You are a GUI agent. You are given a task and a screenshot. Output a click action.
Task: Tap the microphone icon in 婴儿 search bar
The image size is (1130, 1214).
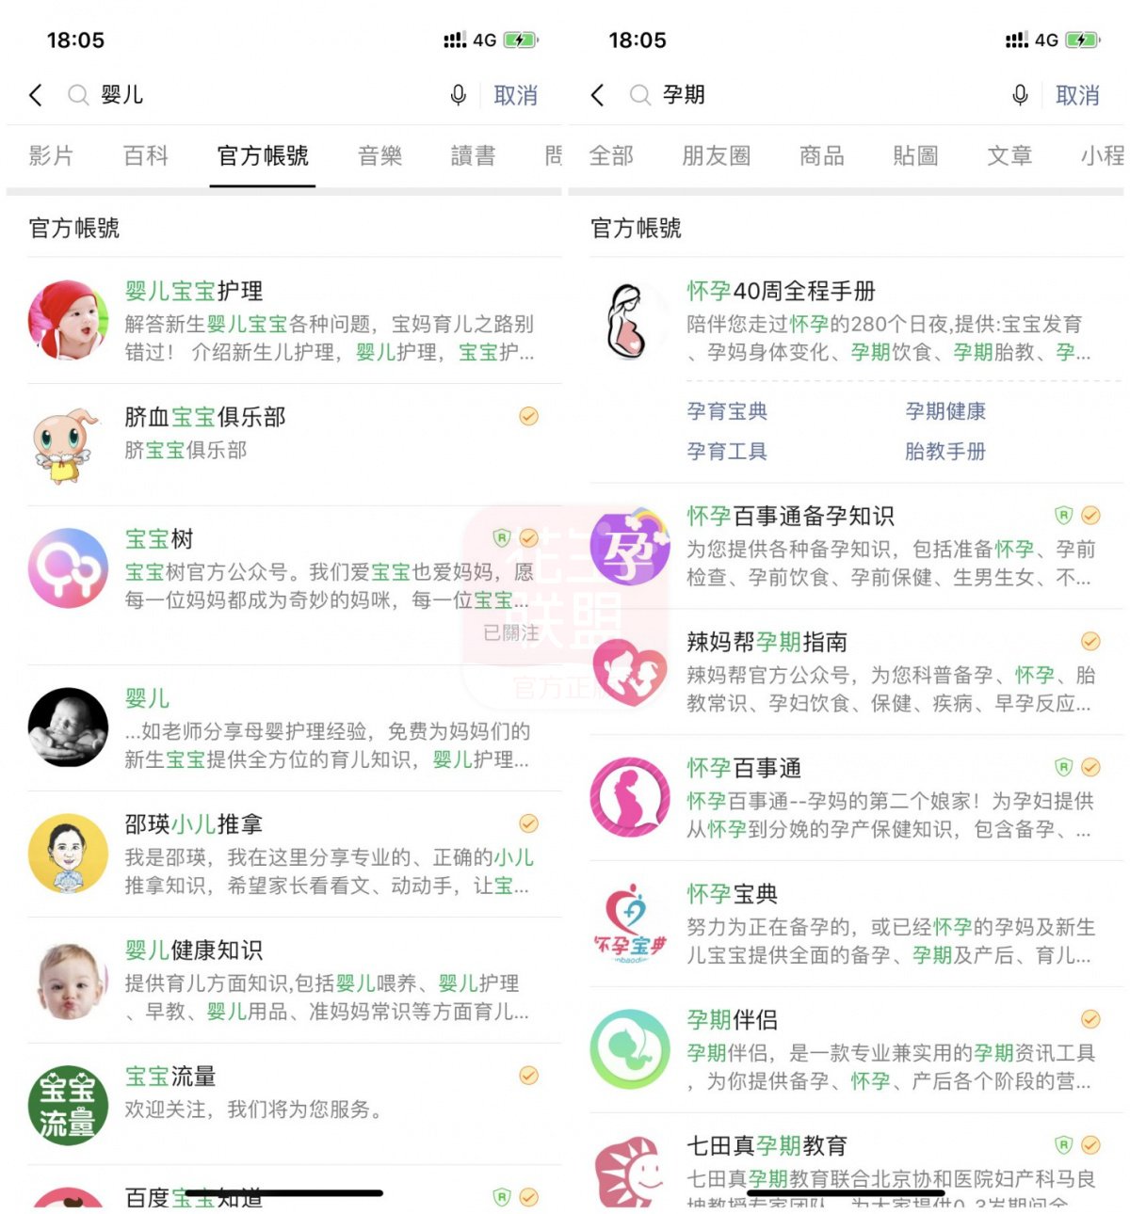[x=458, y=95]
